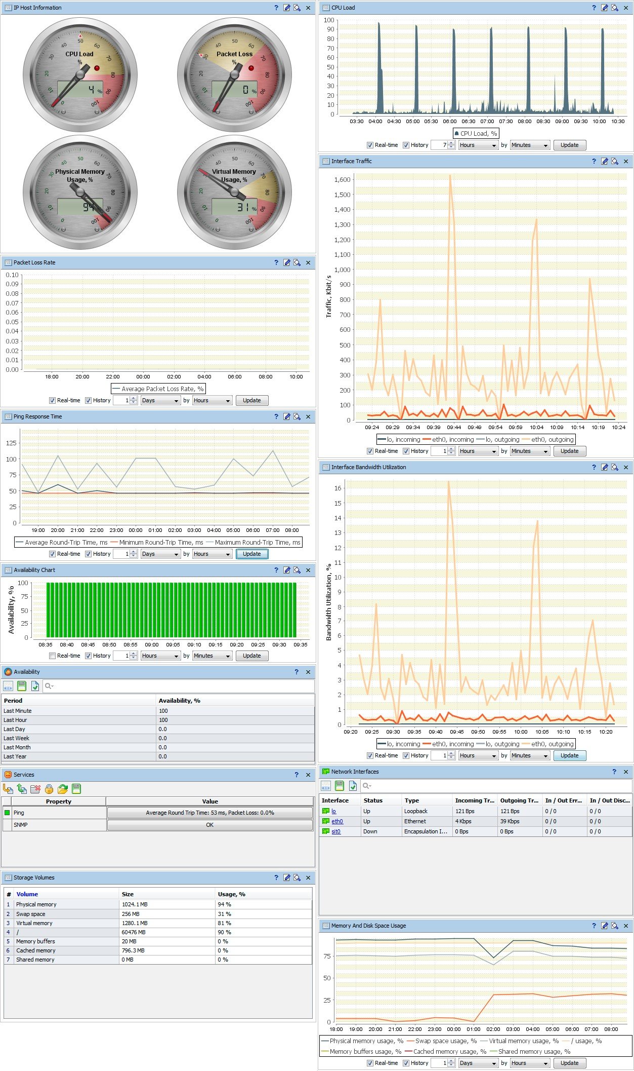Screen dimensions: 634x1071
Task: Click checkmark document icon in Network Interfaces toolbar
Action: [x=353, y=786]
